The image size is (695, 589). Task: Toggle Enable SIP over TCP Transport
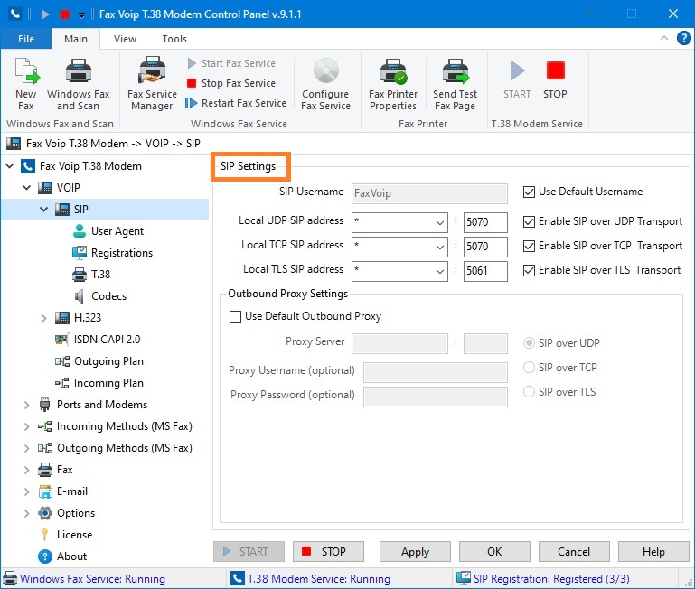tap(529, 246)
